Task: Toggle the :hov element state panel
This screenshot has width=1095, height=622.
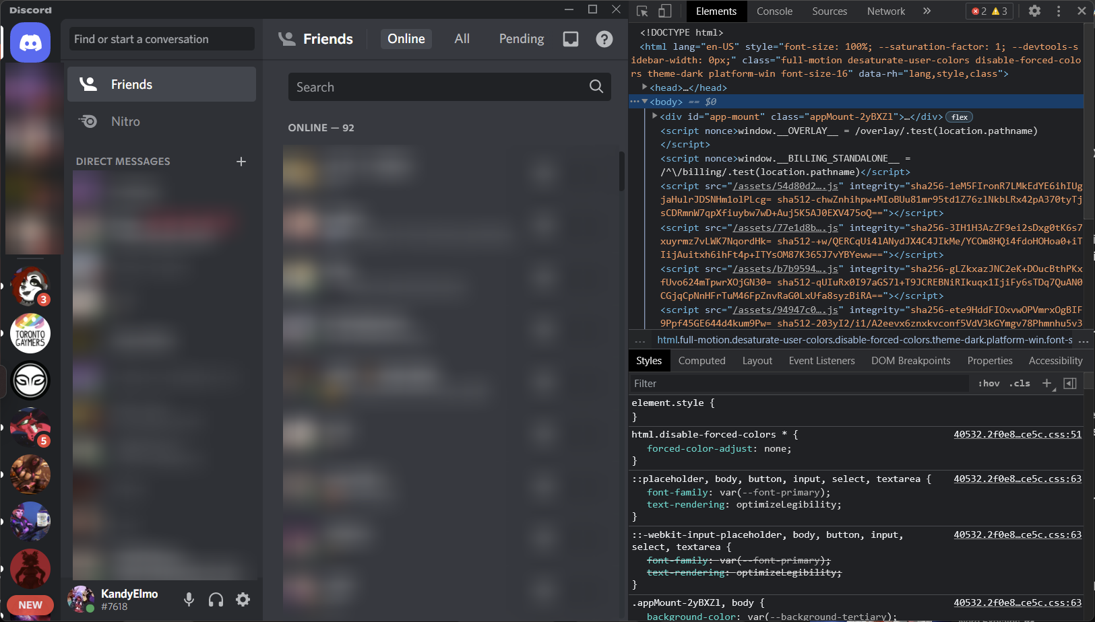Action: (x=989, y=383)
